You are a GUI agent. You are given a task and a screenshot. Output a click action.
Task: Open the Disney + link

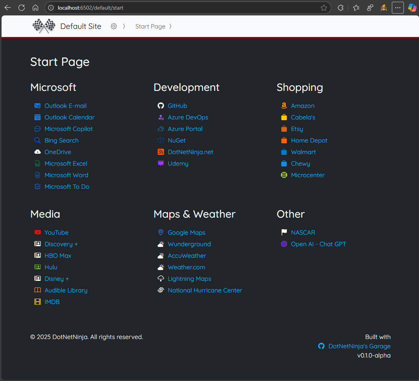pos(57,279)
